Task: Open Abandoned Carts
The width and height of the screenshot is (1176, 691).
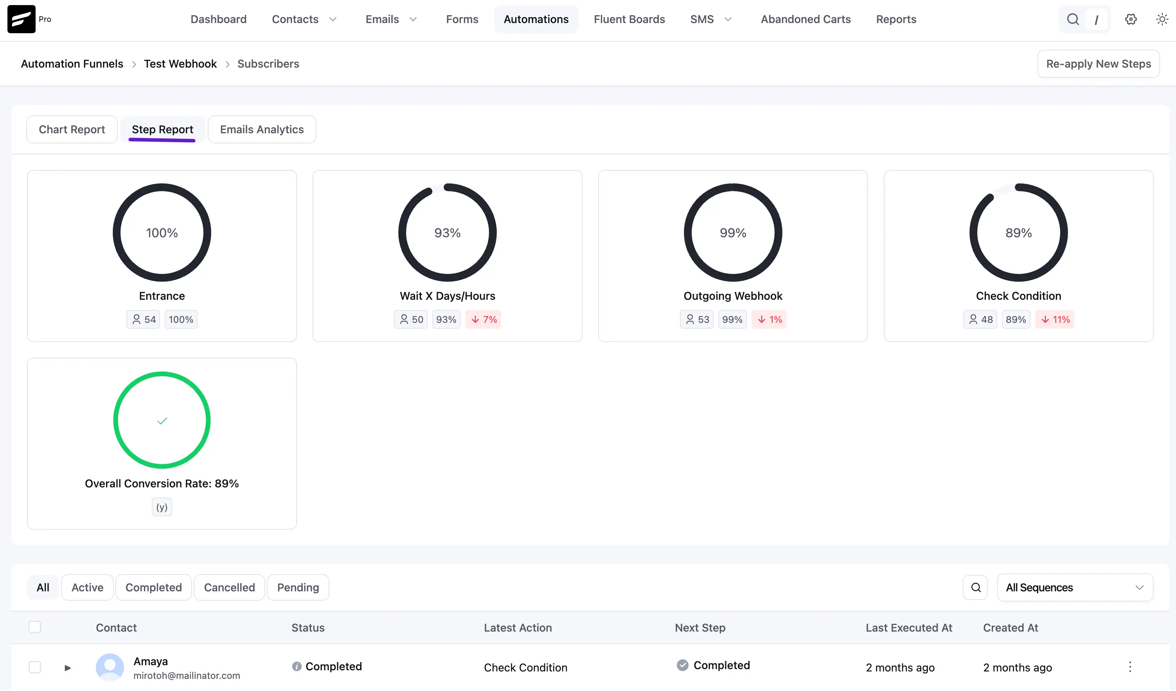Action: click(806, 19)
